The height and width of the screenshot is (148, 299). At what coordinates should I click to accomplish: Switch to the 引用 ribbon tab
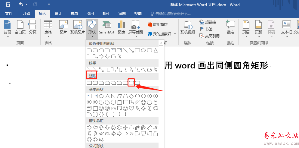click(90, 13)
